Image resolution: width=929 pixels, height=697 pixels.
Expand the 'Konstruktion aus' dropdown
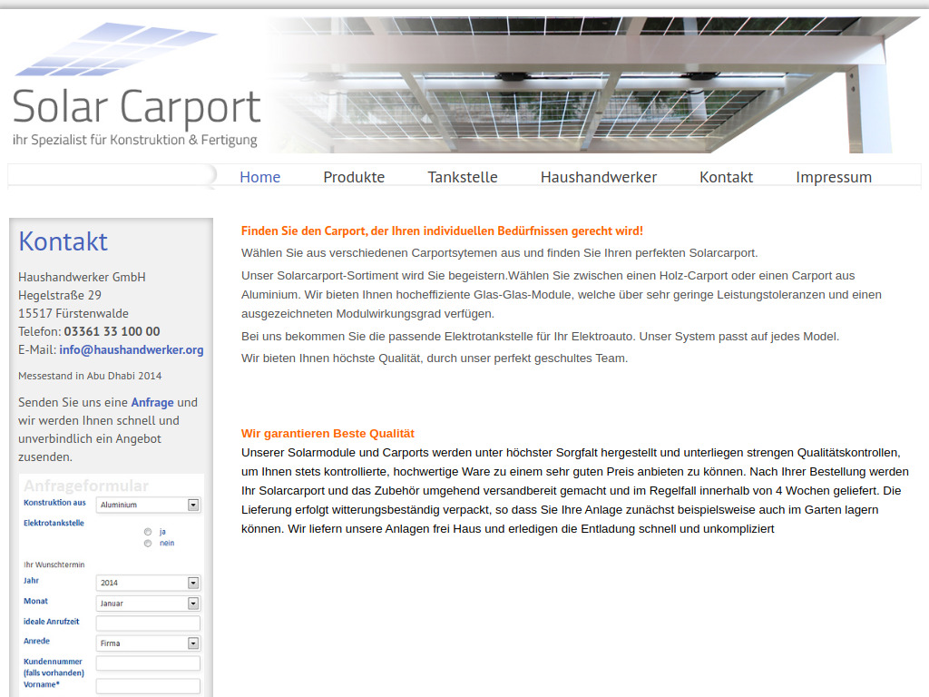(148, 505)
